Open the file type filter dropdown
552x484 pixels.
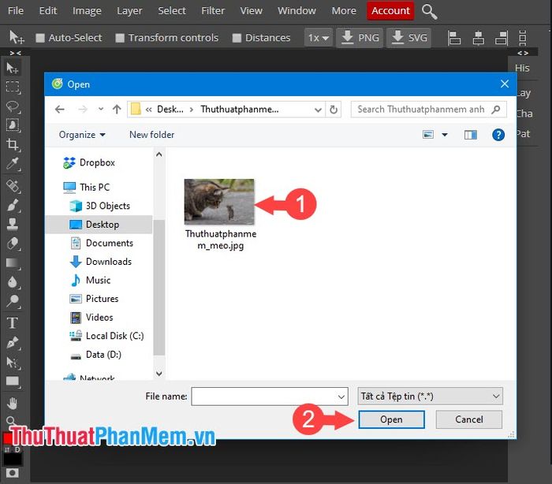[x=430, y=397]
